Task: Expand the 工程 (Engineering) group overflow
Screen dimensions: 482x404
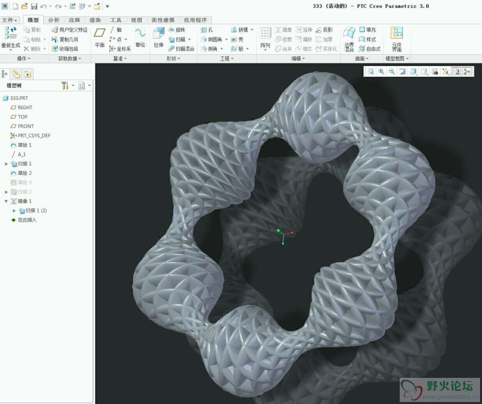Action: click(227, 58)
